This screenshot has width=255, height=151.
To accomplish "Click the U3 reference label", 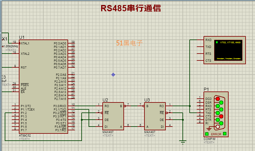I will click(x=147, y=100).
